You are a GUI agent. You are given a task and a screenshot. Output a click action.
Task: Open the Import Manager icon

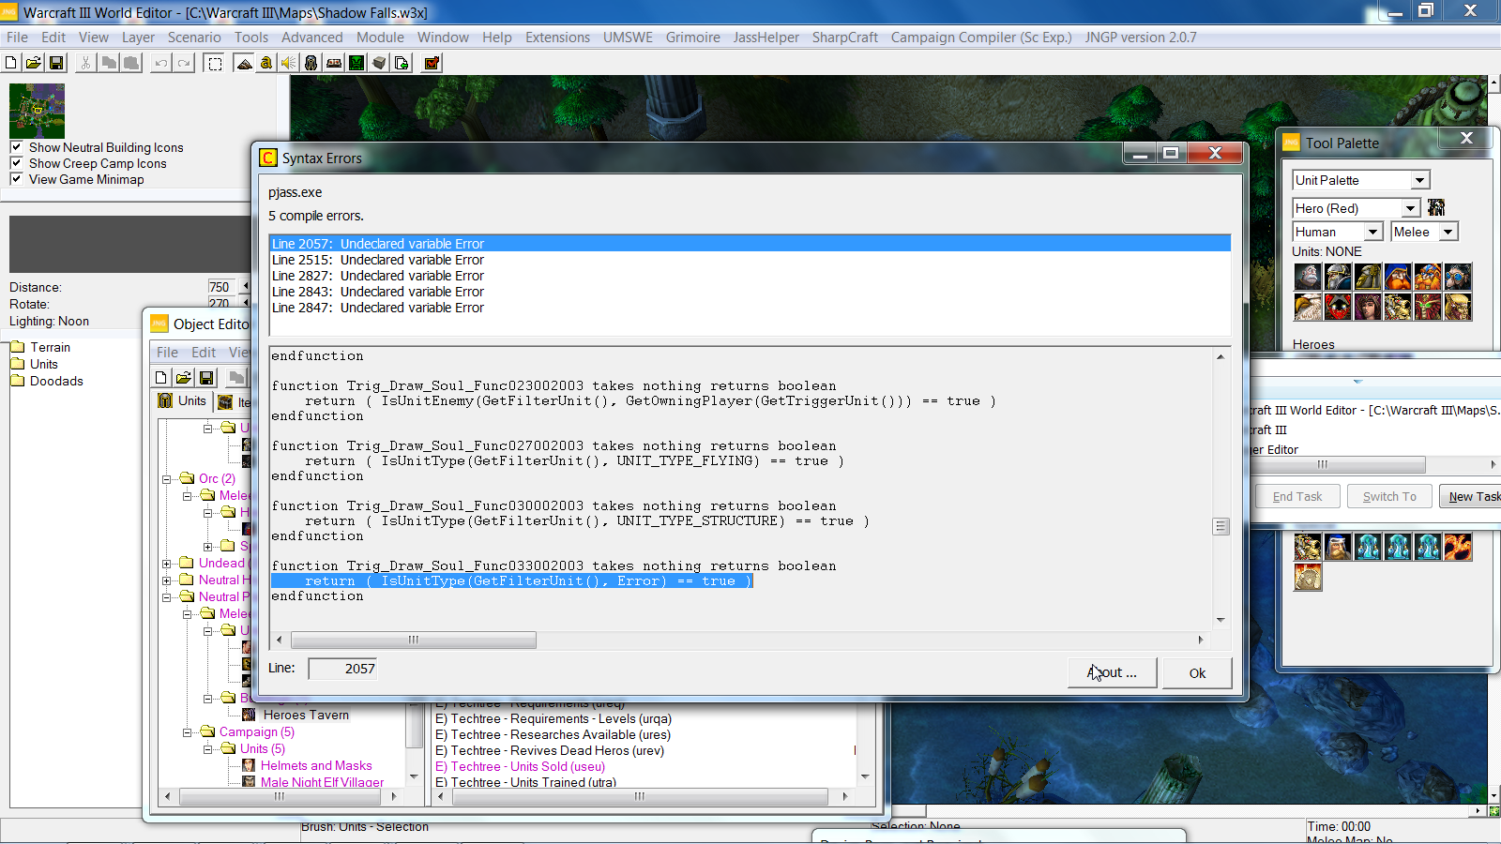402,63
